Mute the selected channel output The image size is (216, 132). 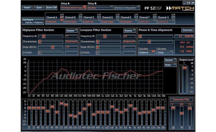coord(170,65)
